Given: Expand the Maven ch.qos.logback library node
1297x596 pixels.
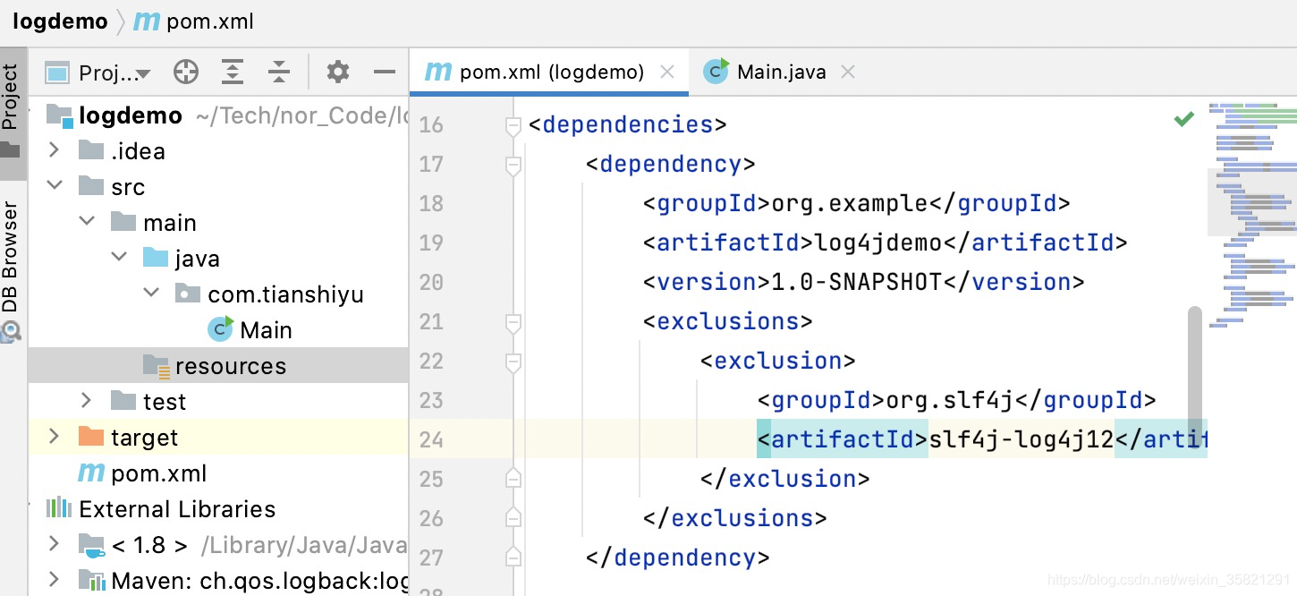Looking at the screenshot, I should pyautogui.click(x=54, y=580).
